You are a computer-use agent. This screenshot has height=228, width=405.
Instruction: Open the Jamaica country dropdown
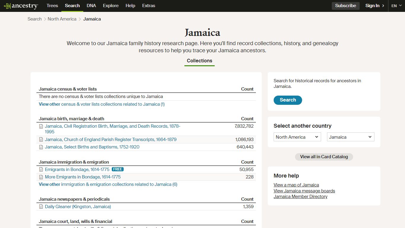click(351, 137)
